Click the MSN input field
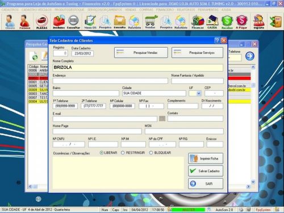 (184, 131)
